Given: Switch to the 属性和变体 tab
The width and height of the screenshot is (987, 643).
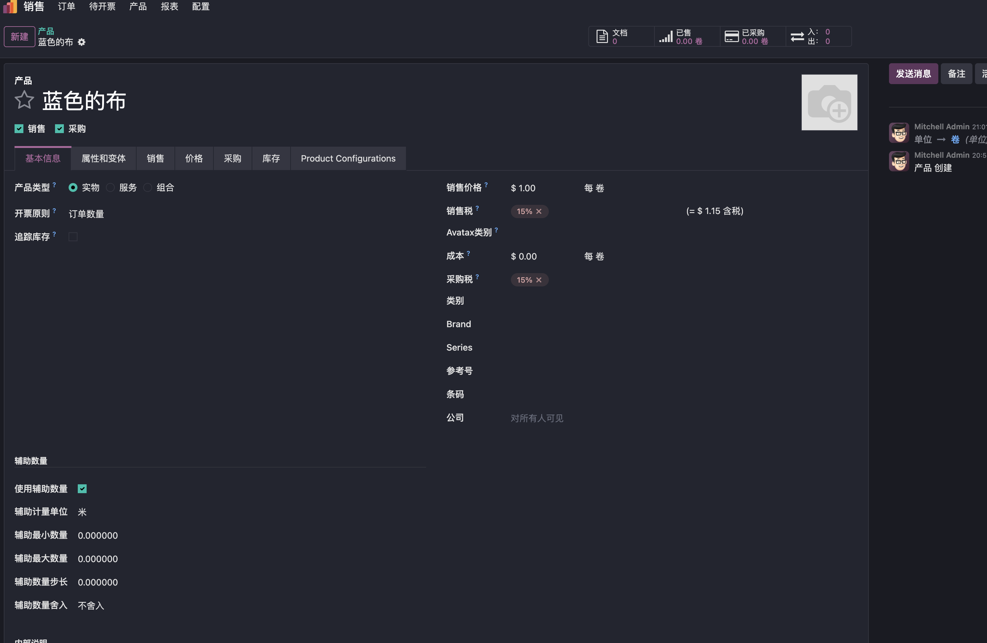Looking at the screenshot, I should coord(104,159).
